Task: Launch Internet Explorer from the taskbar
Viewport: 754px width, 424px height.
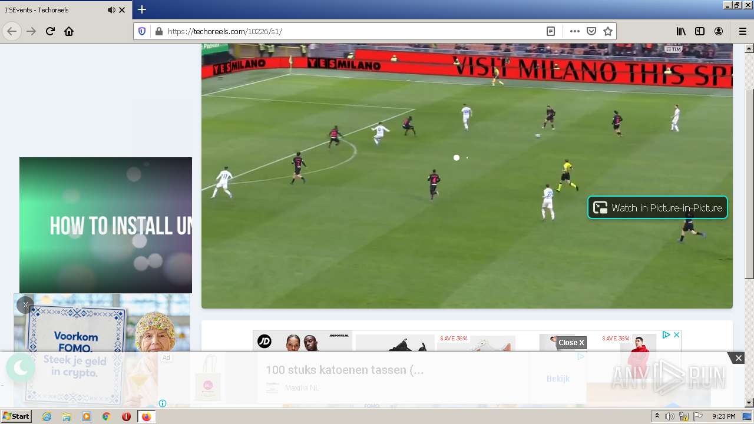Action: tap(47, 416)
